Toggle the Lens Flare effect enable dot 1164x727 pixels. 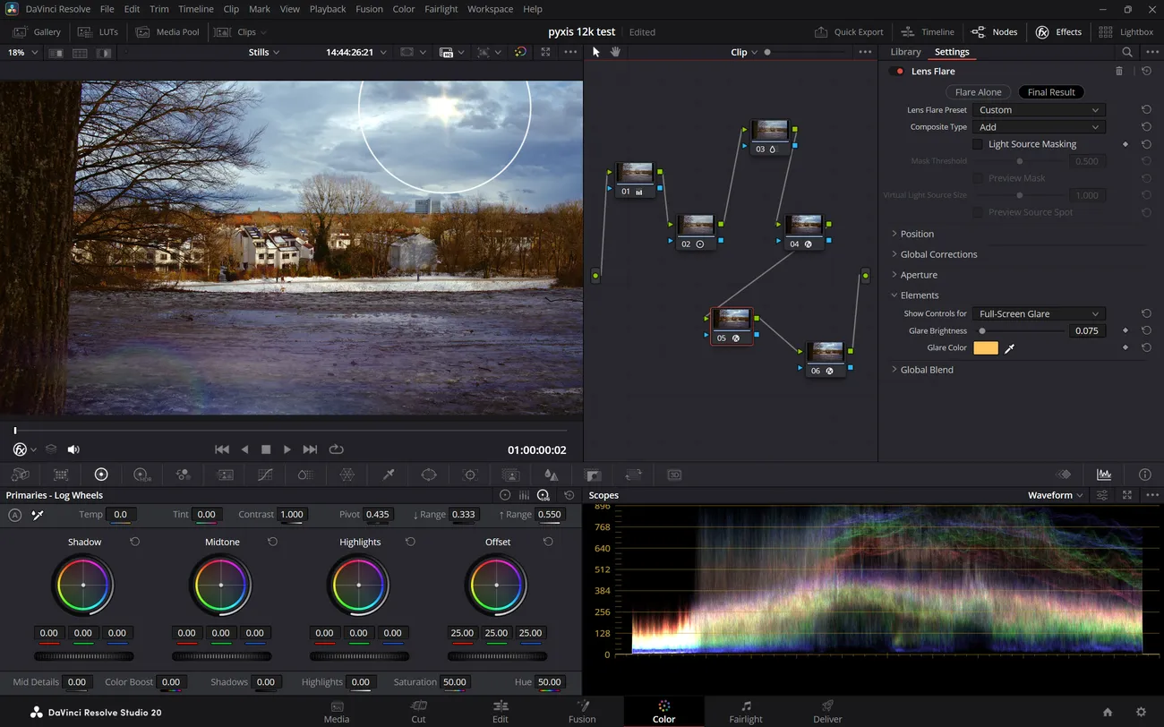tap(898, 72)
